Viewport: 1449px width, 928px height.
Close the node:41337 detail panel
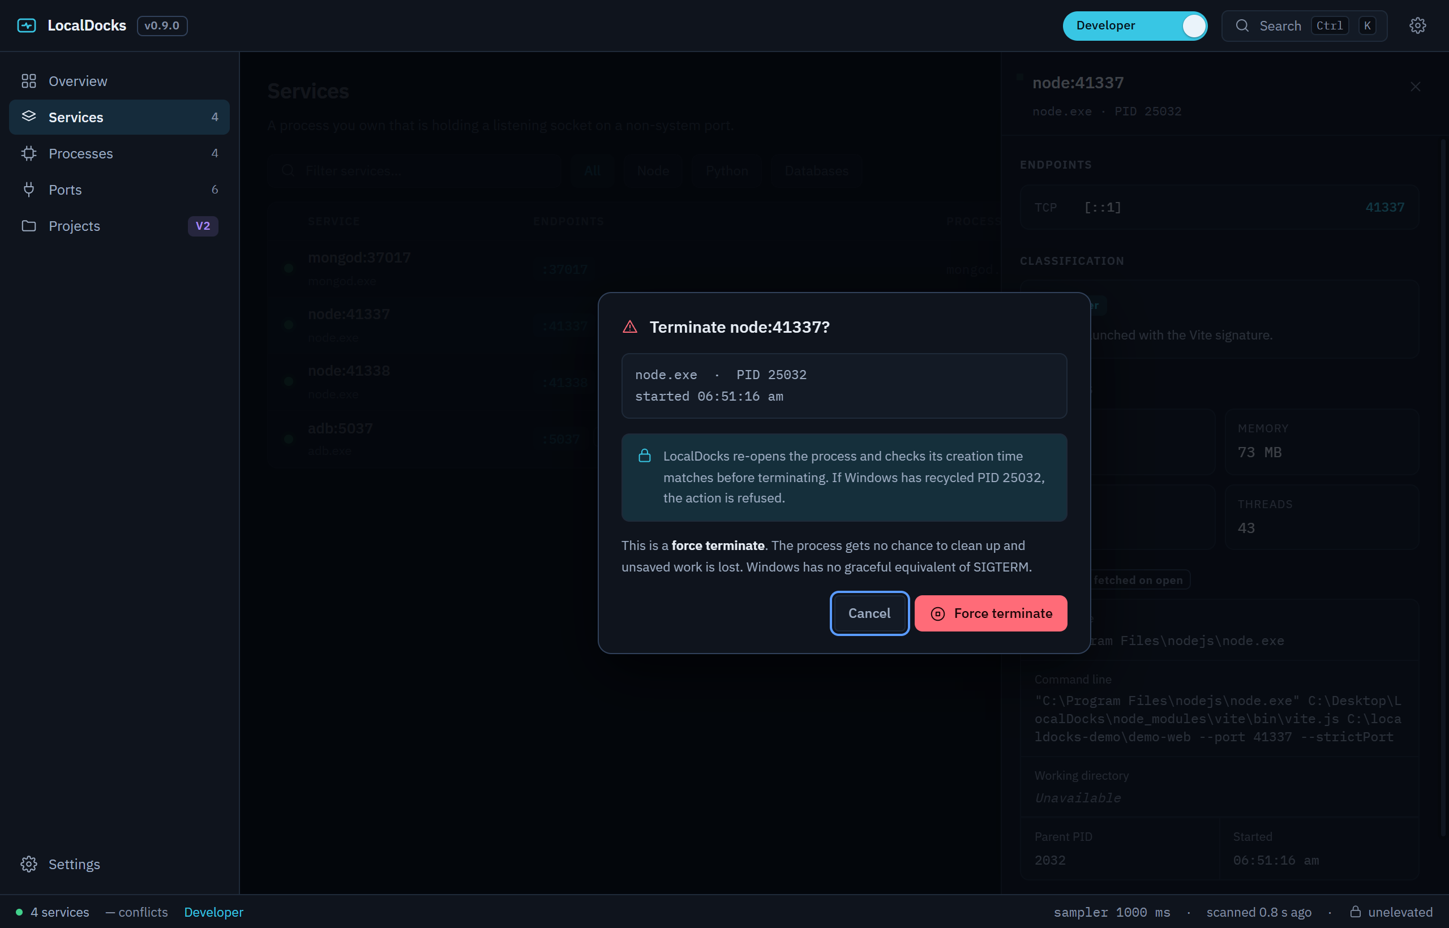[x=1415, y=87]
